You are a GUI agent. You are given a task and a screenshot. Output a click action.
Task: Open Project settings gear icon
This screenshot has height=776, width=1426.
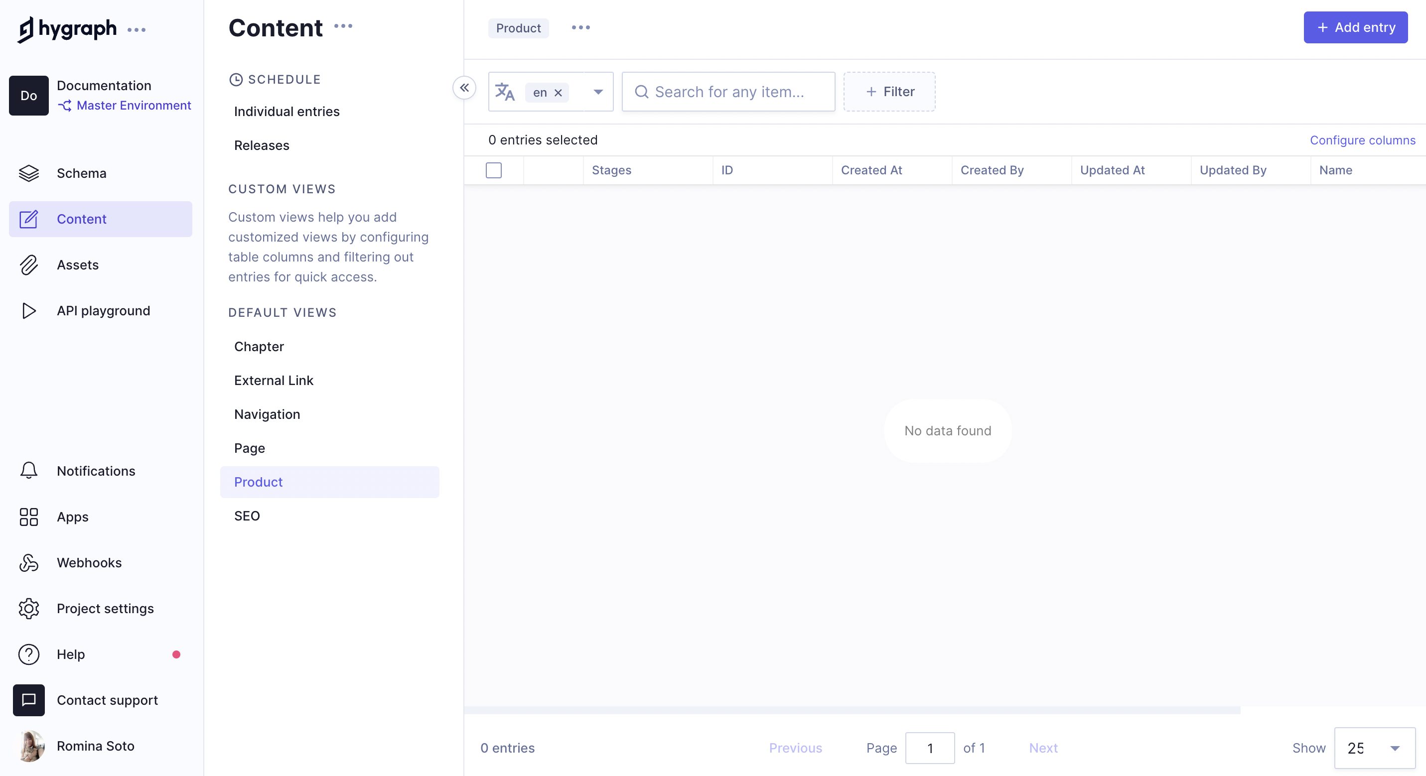coord(29,609)
